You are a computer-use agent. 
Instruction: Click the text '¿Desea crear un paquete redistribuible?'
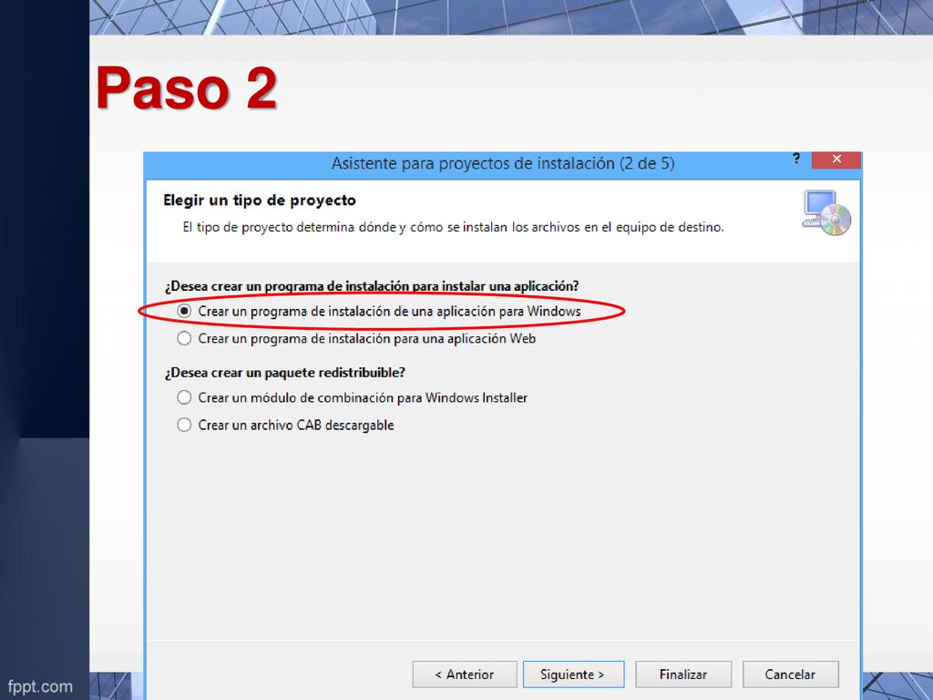285,373
